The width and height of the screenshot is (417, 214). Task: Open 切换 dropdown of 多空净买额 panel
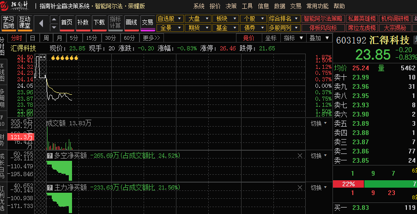pyautogui.click(x=319, y=156)
